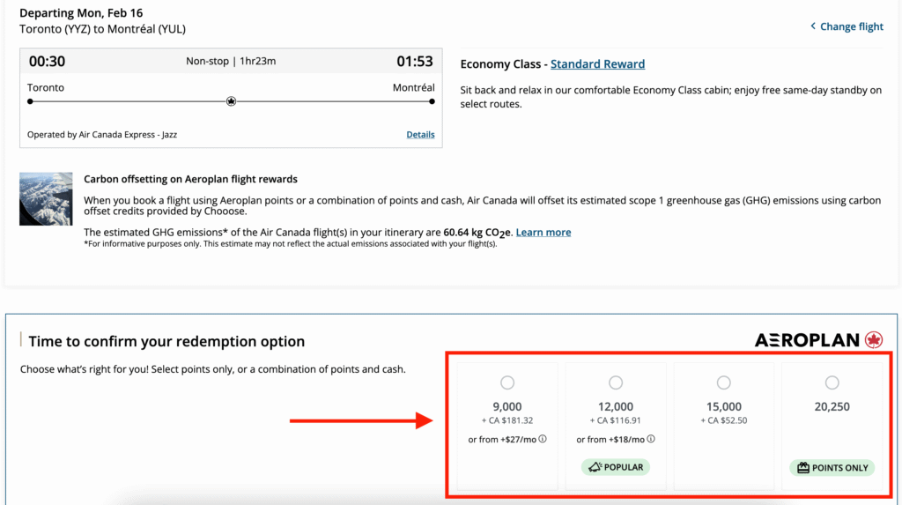Click the Air Canada maple leaf emblem
Viewport: 902px width, 505px height.
[x=874, y=340]
